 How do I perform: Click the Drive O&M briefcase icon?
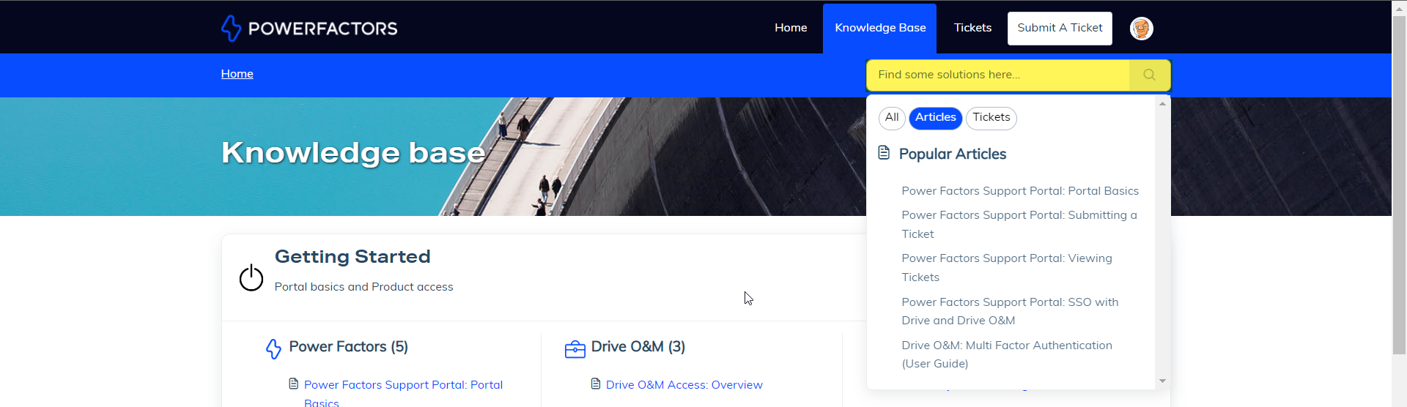coord(575,348)
